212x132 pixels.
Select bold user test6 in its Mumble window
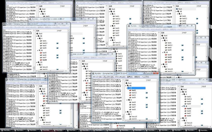(170, 57)
